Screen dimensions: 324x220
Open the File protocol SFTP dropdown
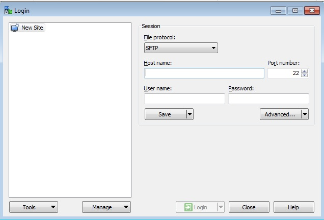tap(181, 48)
